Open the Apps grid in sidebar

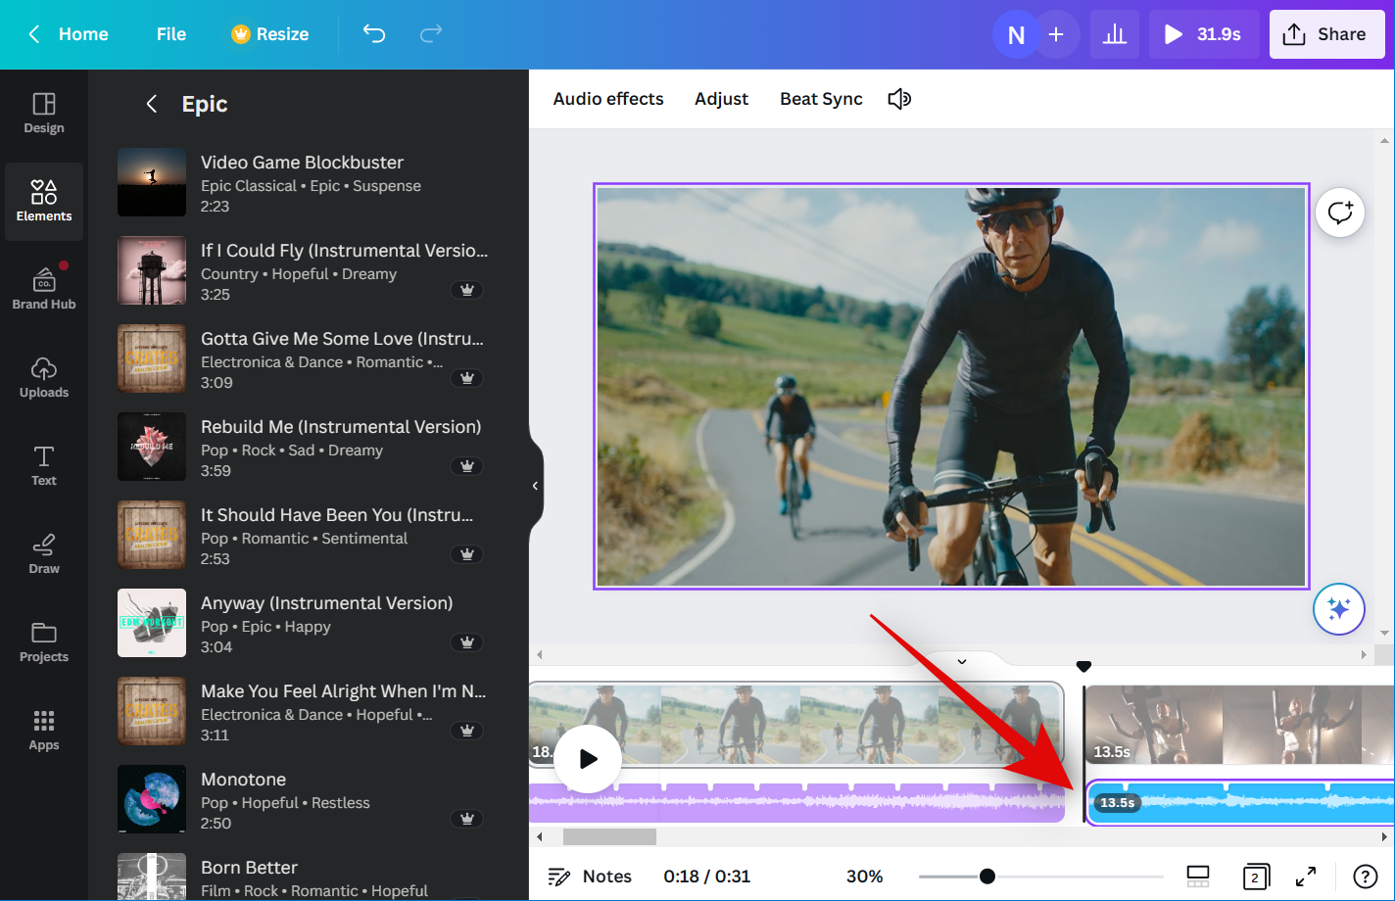44,730
